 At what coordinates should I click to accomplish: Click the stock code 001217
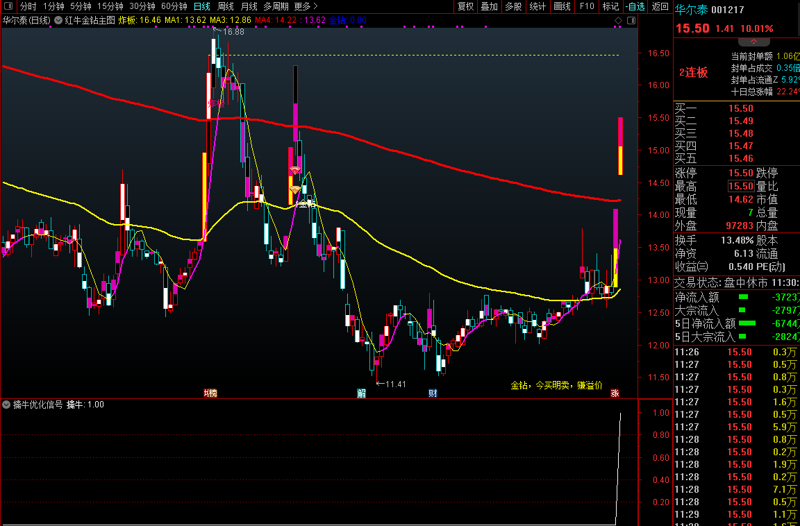728,10
